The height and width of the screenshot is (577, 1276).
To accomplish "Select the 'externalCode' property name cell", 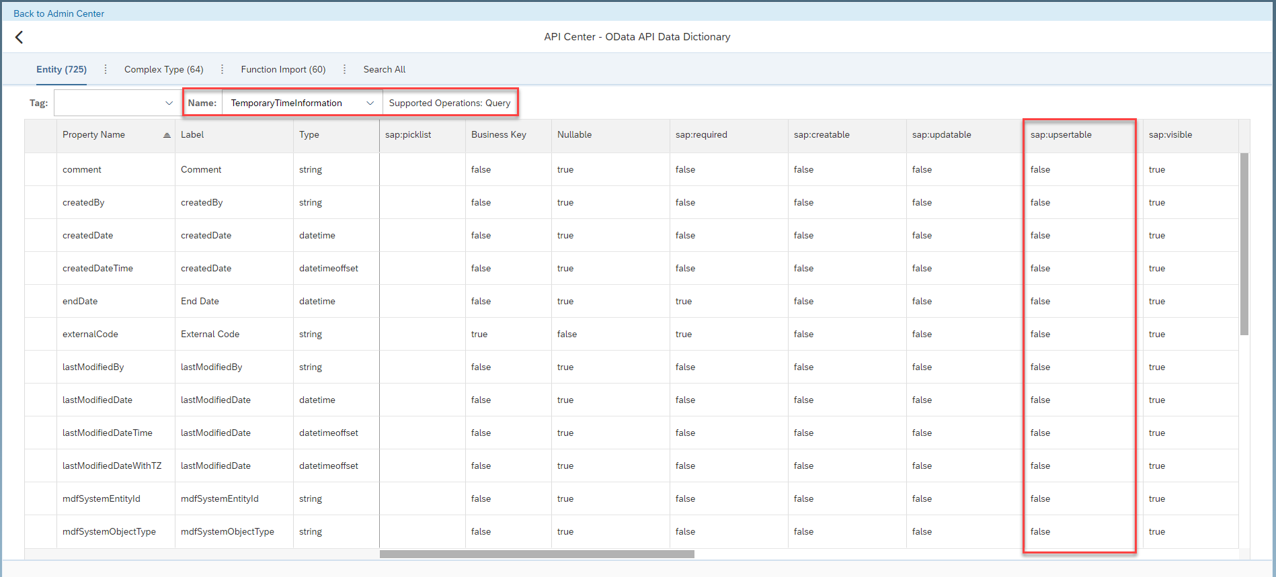I will click(116, 334).
